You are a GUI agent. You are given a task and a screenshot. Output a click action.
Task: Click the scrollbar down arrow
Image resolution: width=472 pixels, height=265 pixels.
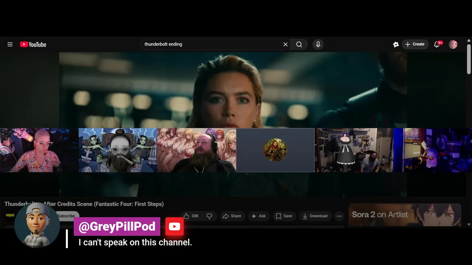(469, 224)
